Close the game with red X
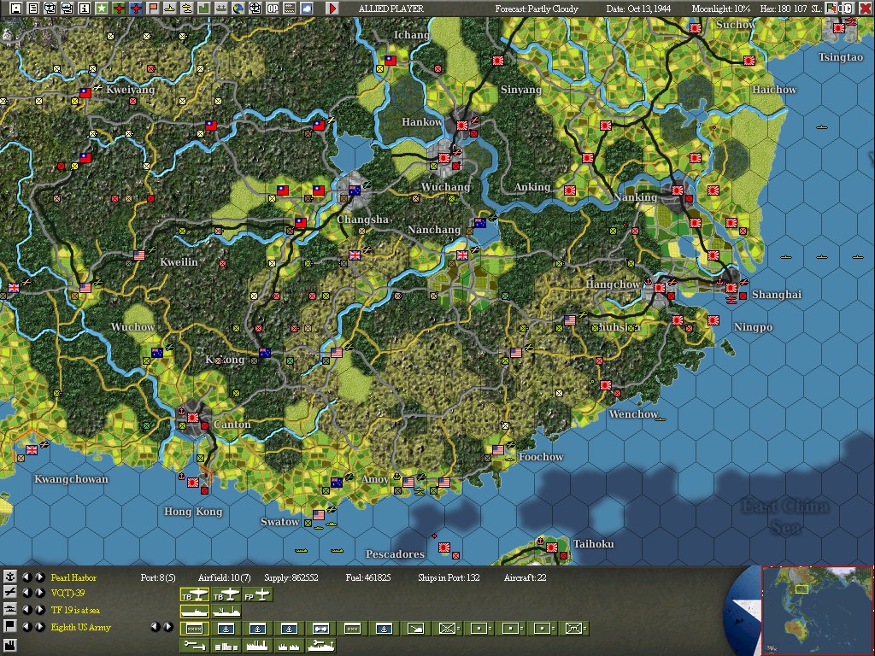This screenshot has height=656, width=875. [x=865, y=9]
